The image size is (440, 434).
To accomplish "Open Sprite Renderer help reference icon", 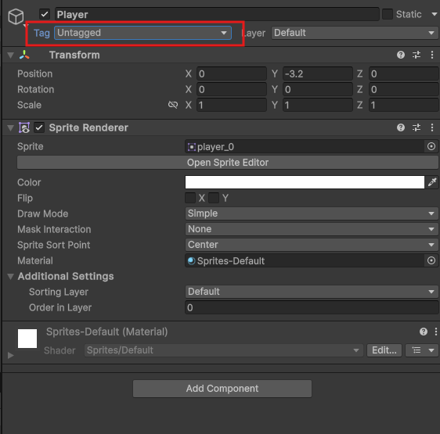I will click(401, 127).
